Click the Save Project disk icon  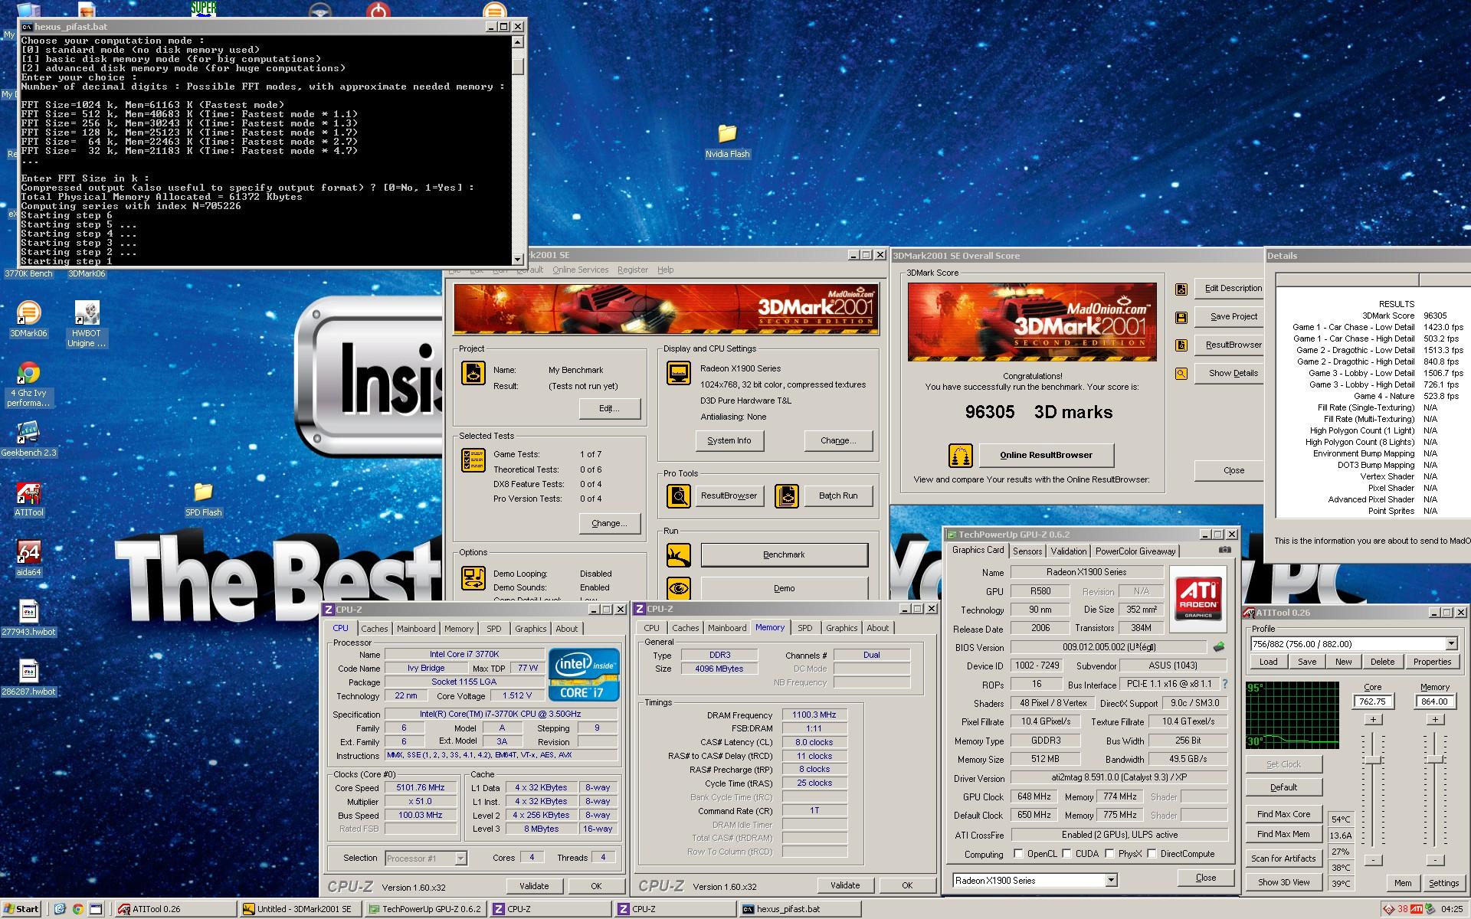coord(1181,317)
